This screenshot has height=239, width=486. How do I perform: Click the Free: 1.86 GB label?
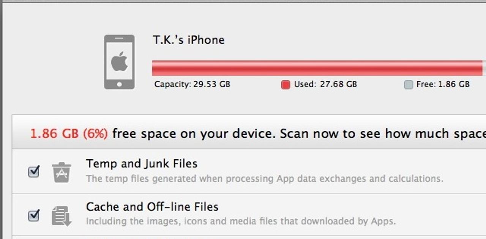coord(443,84)
